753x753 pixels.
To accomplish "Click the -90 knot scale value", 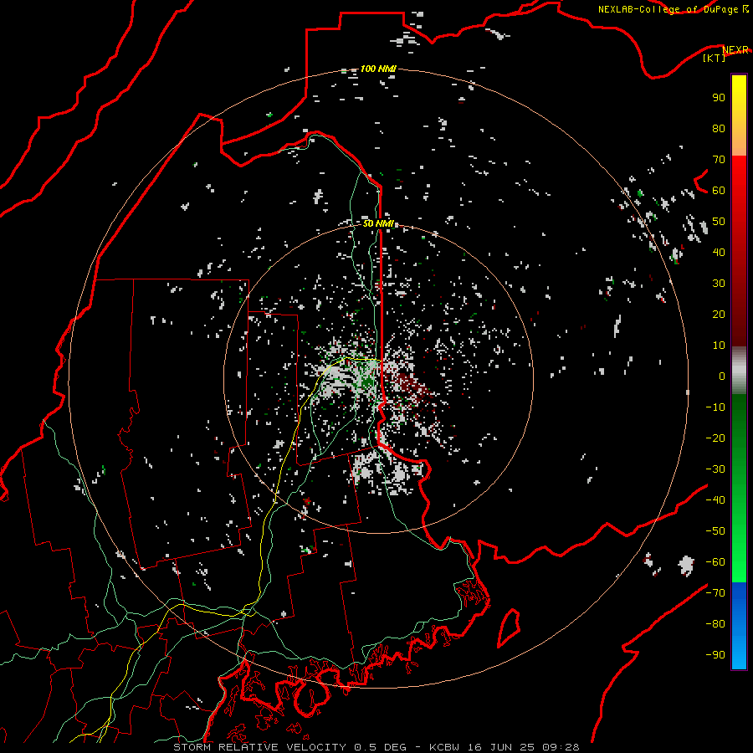I will (715, 655).
